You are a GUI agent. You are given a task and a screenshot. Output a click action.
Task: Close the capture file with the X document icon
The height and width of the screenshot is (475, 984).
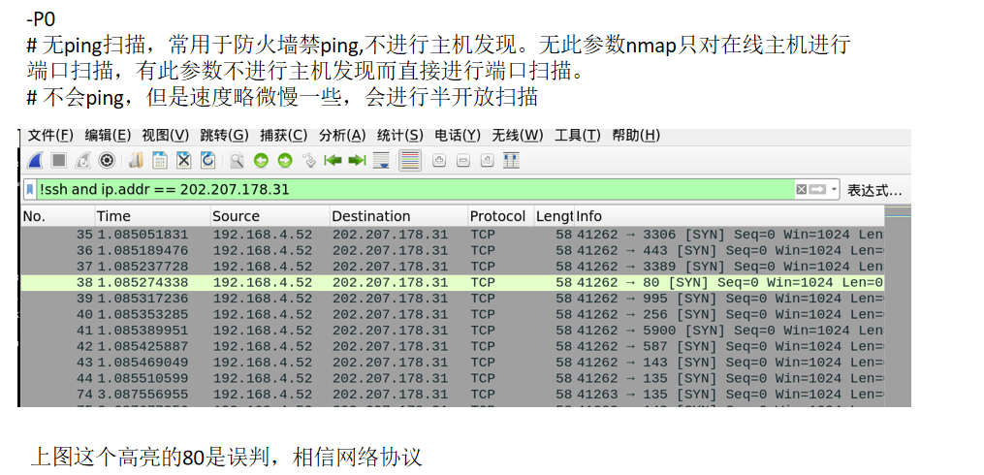(x=183, y=161)
